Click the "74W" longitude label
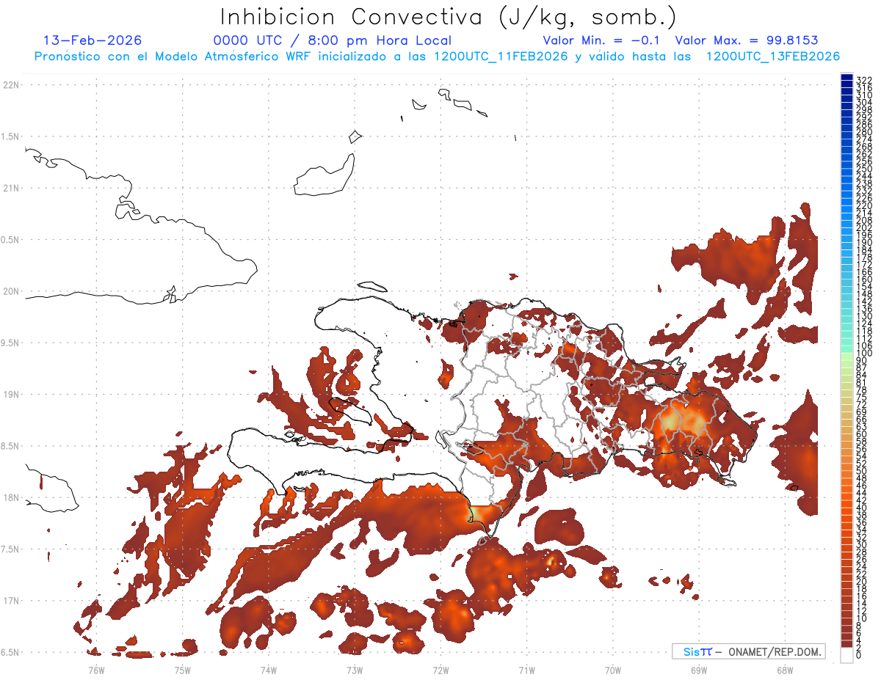The width and height of the screenshot is (881, 680). (x=269, y=670)
